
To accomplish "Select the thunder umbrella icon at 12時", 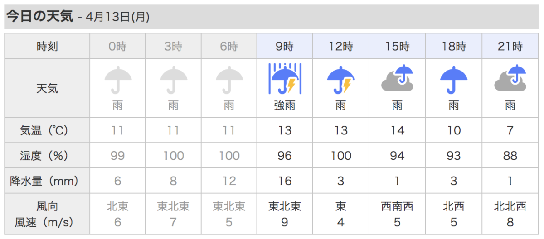I will 340,80.
